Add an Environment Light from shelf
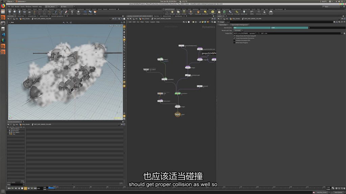 (213, 12)
